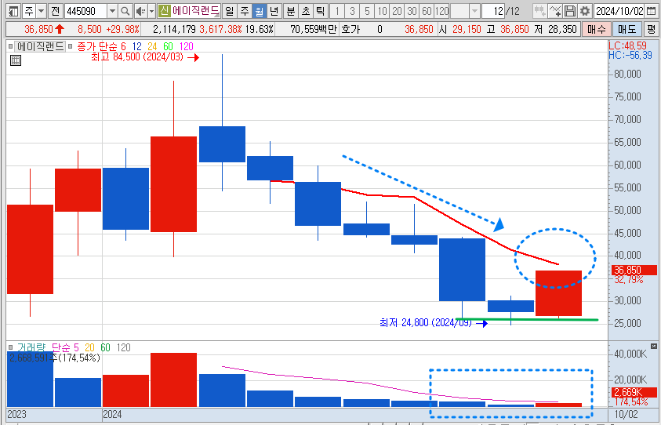Click the 70,559백만 trading value
661x425 pixels.
pyautogui.click(x=314, y=29)
